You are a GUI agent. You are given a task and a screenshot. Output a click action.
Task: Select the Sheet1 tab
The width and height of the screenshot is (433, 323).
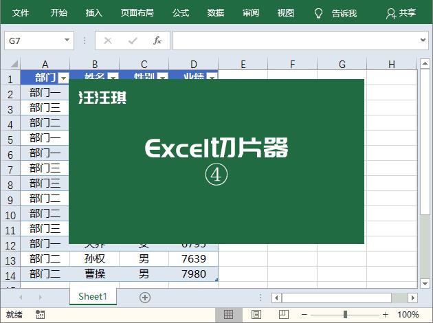(x=93, y=296)
